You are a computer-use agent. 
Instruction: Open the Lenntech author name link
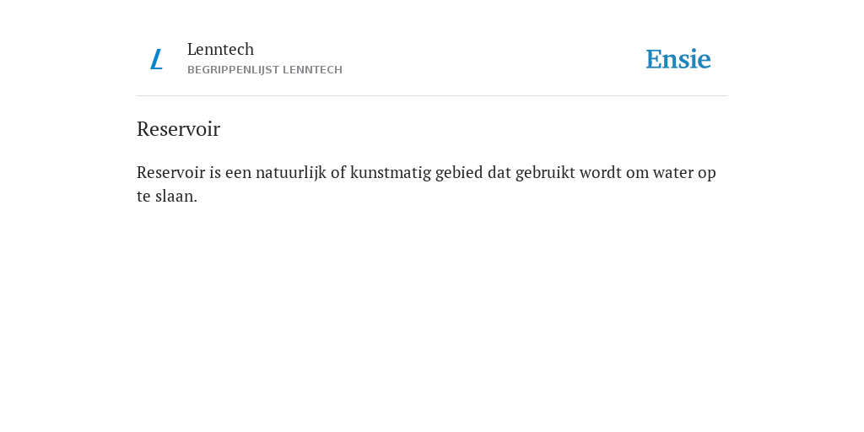(x=220, y=49)
